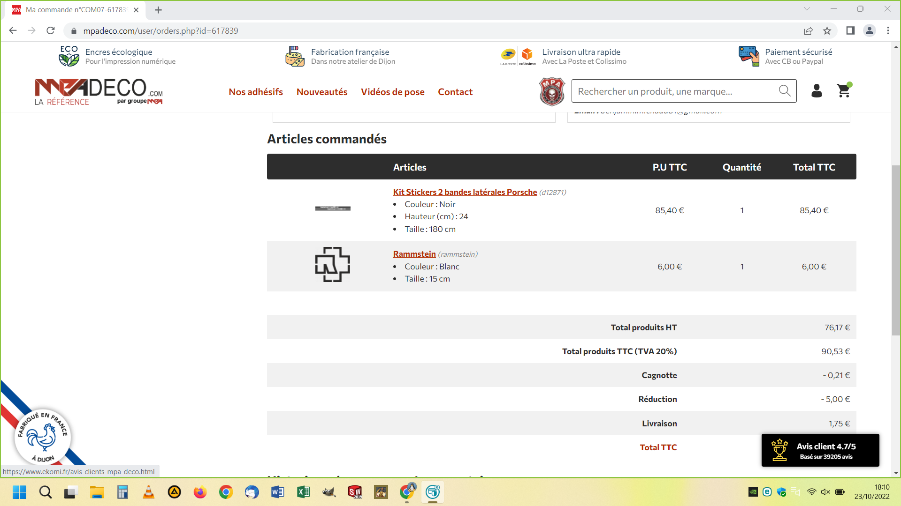Click the Rammstein logo thumbnail
Screen dimensions: 901x506
pyautogui.click(x=333, y=264)
